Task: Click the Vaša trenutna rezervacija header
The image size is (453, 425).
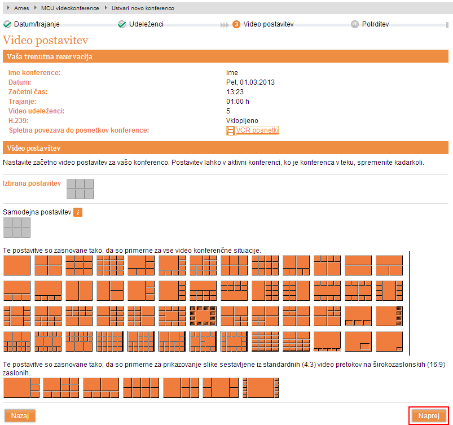Action: pyautogui.click(x=225, y=56)
